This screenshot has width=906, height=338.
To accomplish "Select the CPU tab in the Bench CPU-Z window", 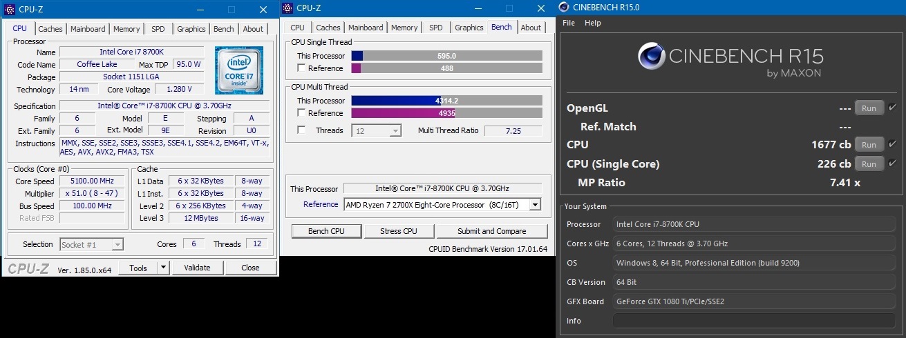I will pyautogui.click(x=297, y=28).
